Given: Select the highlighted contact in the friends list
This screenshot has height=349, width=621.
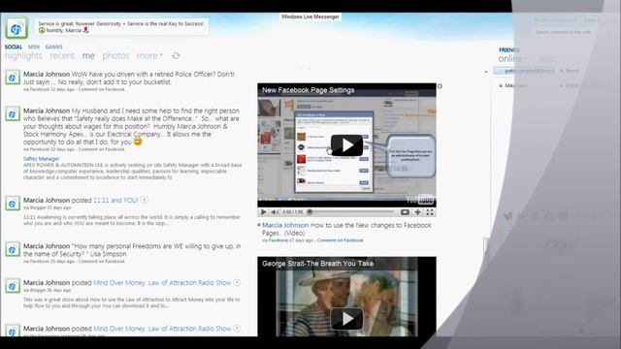Looking at the screenshot, I should tap(525, 71).
